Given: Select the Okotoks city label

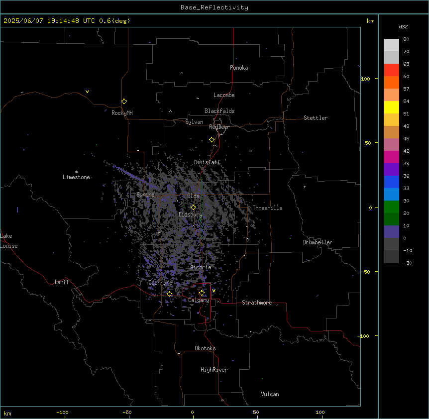Looking at the screenshot, I should (205, 348).
